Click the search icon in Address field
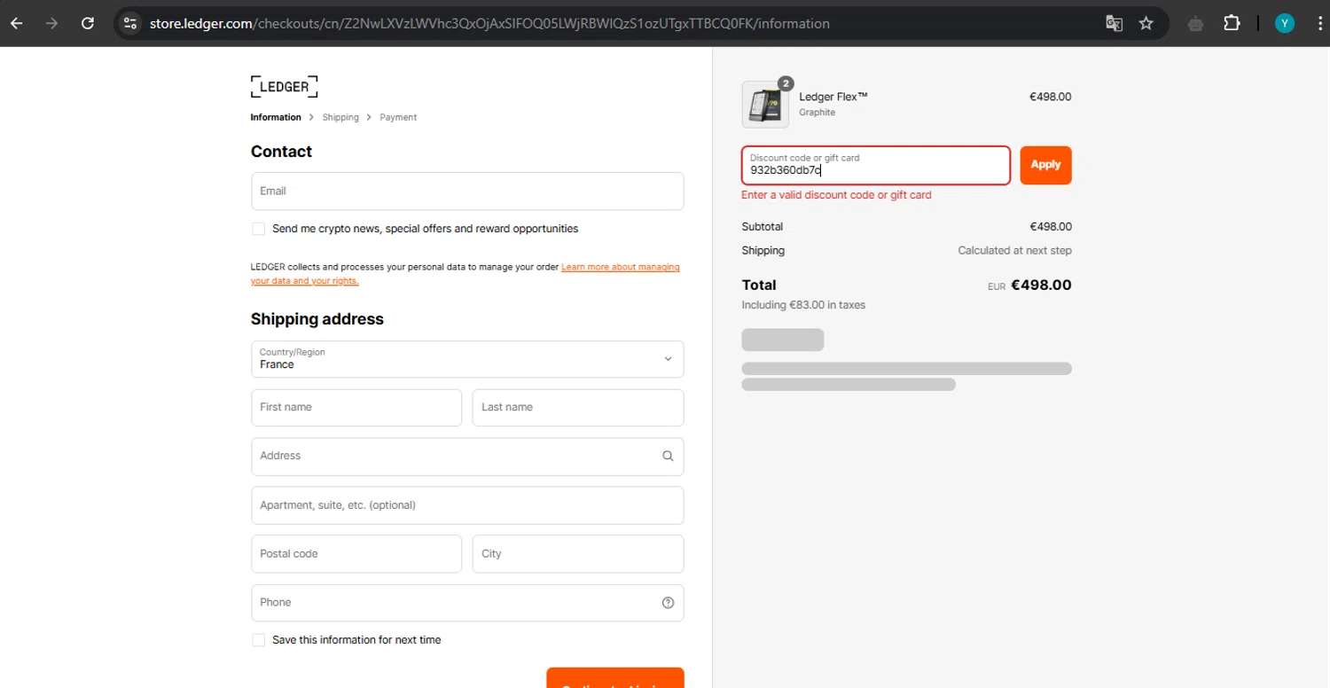The image size is (1330, 688). pos(668,456)
